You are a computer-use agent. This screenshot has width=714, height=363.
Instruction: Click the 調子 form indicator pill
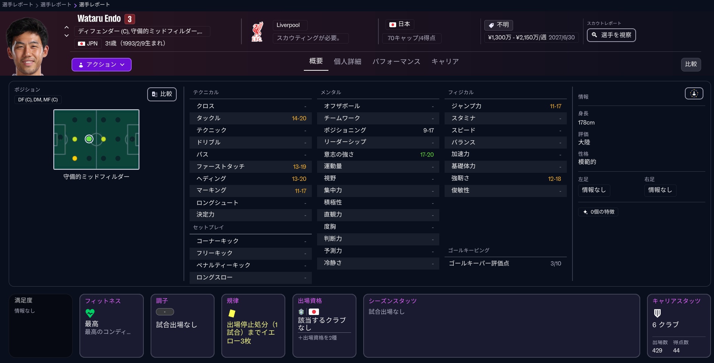[x=165, y=312]
